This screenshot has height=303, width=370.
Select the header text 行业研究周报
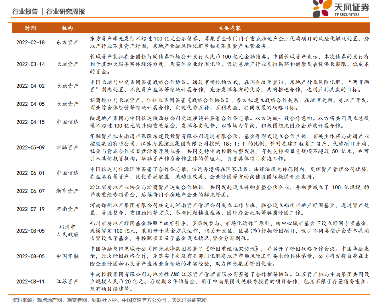65,11
